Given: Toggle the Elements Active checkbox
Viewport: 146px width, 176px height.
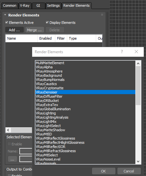Looking at the screenshot, I should [7, 22].
